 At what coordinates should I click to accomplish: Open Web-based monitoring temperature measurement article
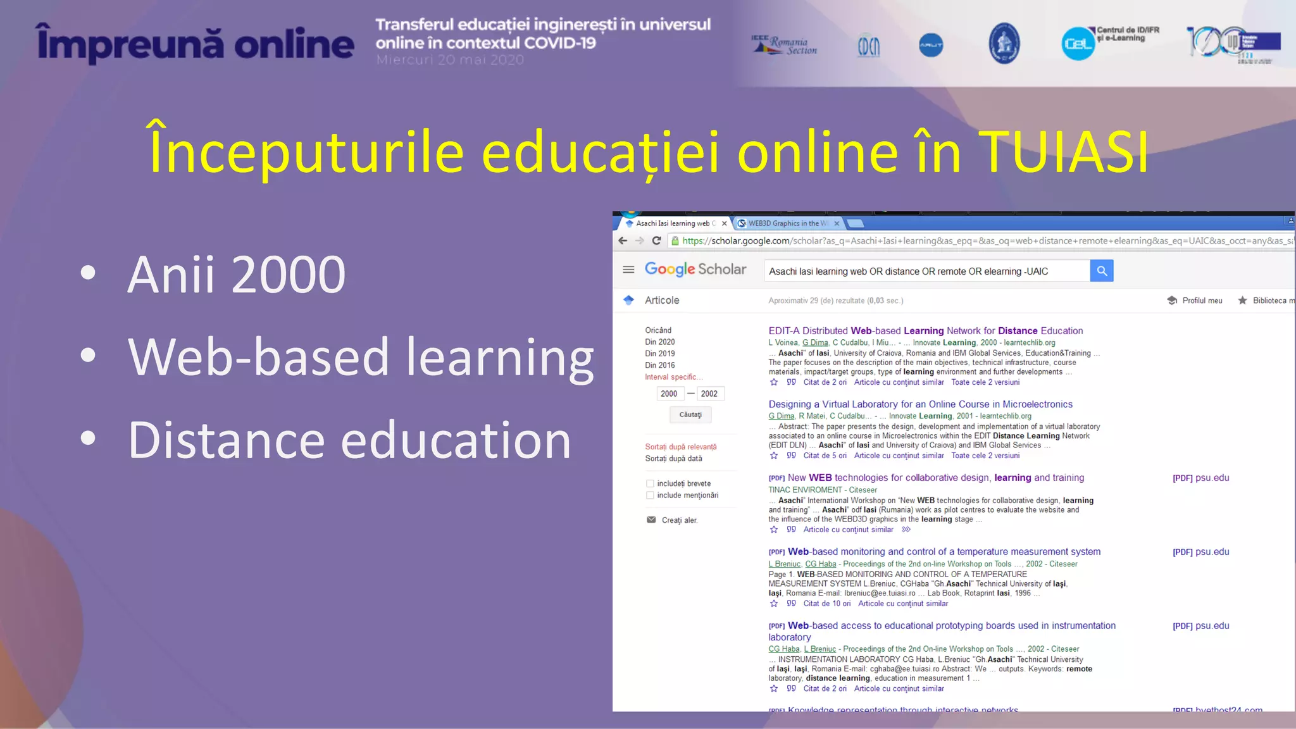pyautogui.click(x=944, y=552)
